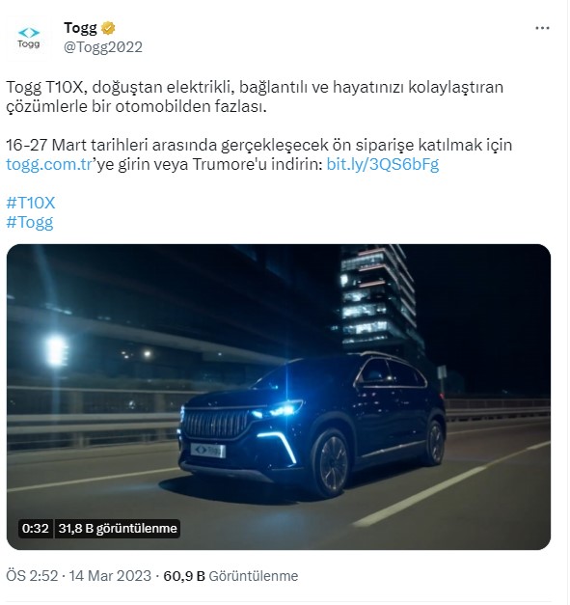Follow the bit.ly/3QS6bFg link
This screenshot has width=570, height=605.
coord(383,164)
